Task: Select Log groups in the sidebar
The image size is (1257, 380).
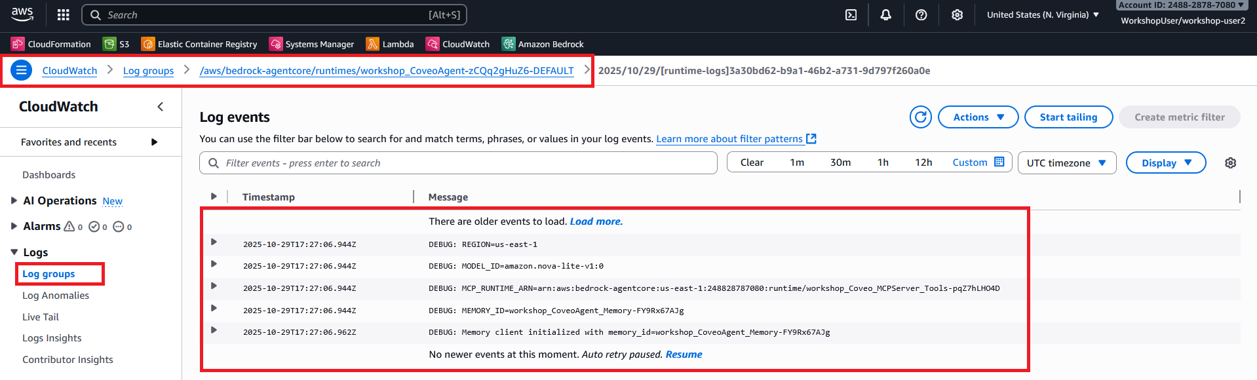Action: 48,274
